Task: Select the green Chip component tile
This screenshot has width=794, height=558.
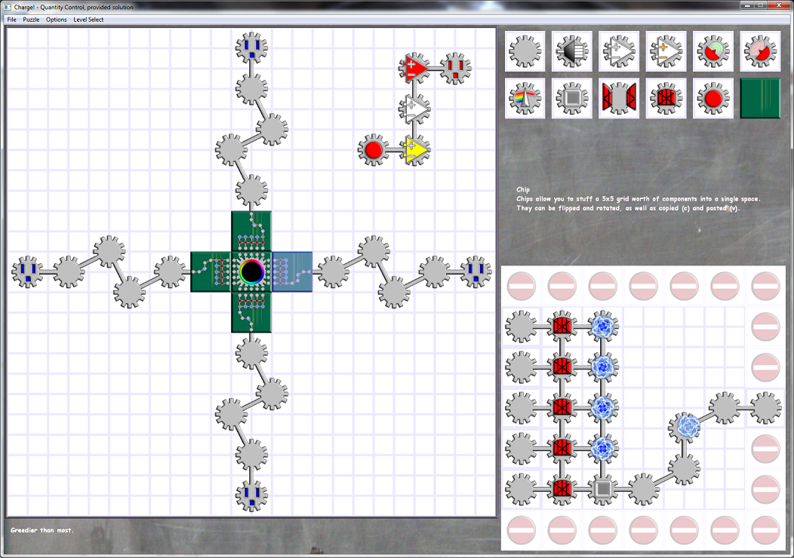Action: 760,98
